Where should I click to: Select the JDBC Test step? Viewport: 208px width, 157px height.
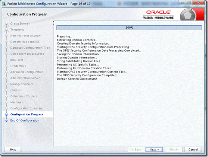coord(17,60)
